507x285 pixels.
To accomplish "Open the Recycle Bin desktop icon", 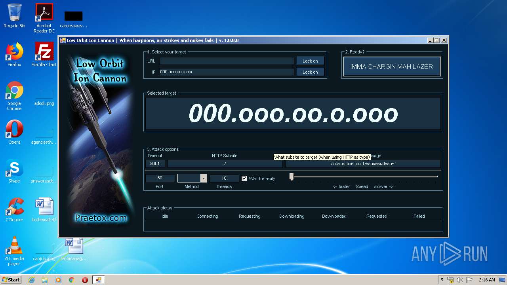I will 14,16.
